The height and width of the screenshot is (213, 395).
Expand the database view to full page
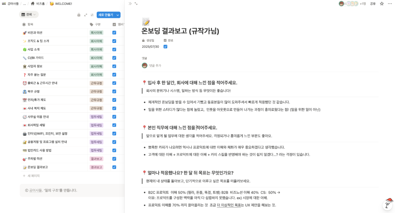pos(85,15)
